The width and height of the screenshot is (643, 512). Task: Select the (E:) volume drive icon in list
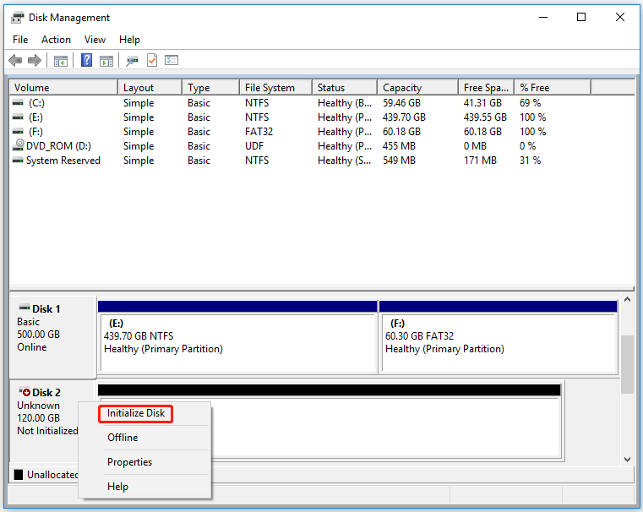coord(18,117)
